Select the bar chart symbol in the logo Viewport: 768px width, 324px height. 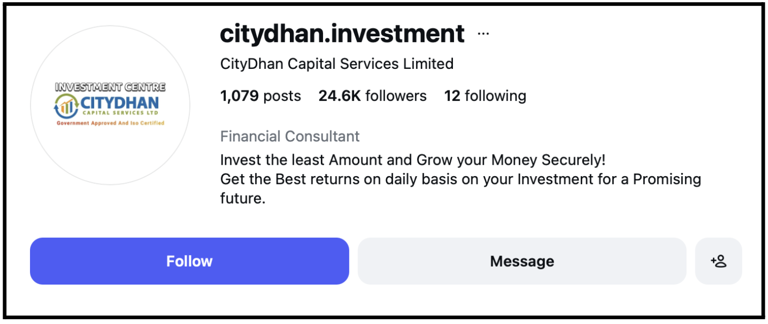coord(65,106)
